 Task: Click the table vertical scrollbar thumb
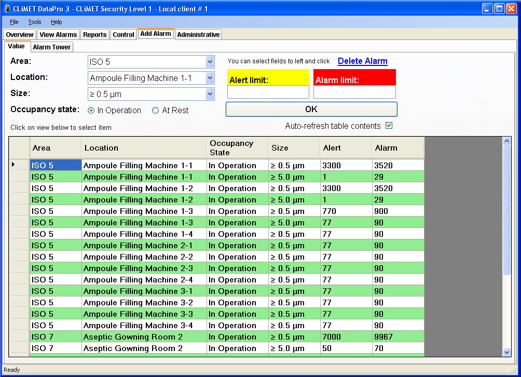point(507,210)
